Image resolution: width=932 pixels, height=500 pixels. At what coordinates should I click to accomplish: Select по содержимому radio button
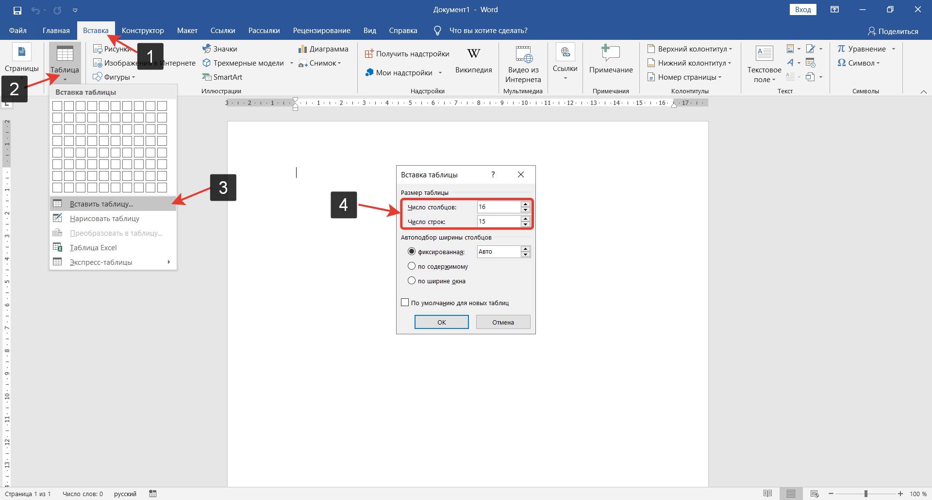[x=412, y=266]
